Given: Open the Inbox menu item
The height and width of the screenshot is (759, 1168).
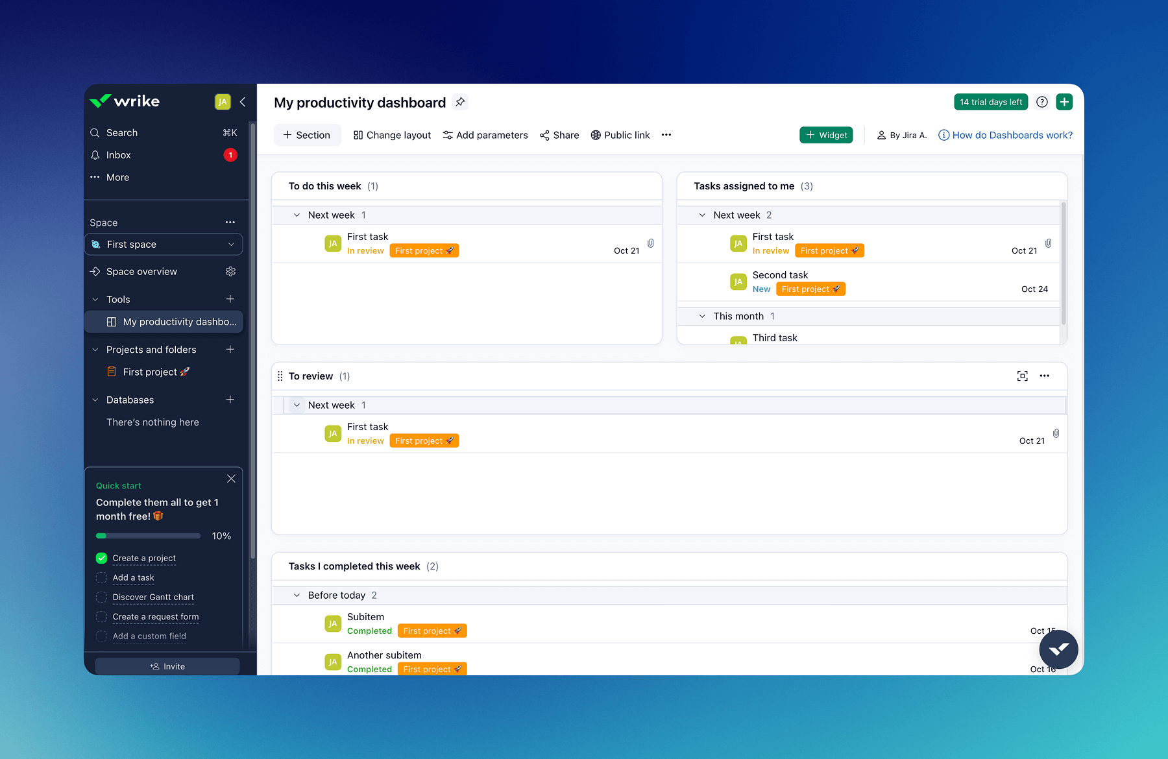Looking at the screenshot, I should (119, 155).
